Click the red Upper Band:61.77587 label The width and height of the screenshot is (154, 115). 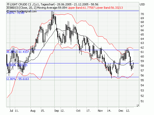(x=81, y=8)
